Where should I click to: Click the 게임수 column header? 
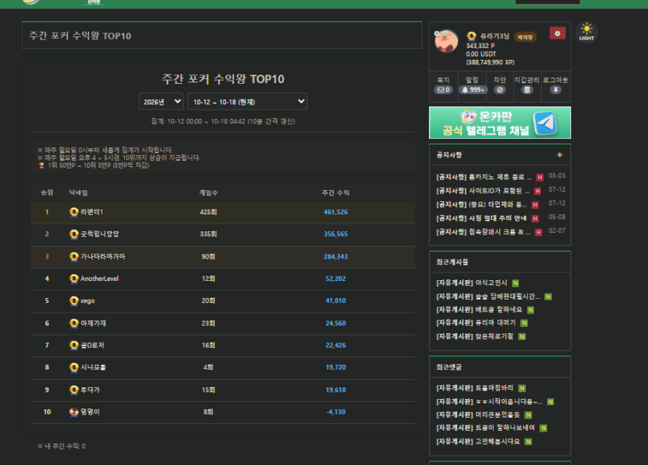point(208,193)
